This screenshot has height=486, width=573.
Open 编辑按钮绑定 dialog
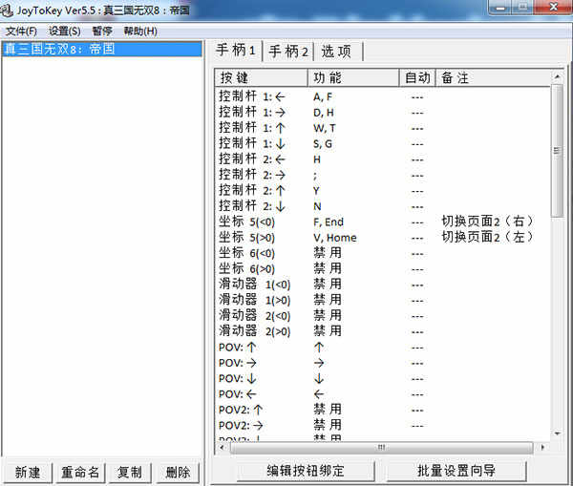[292, 471]
